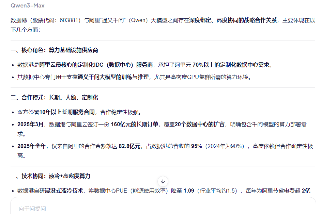Click bold text 160亿元的长期订单
Image resolution: width=322 pixels, height=214 pixels.
click(x=135, y=125)
